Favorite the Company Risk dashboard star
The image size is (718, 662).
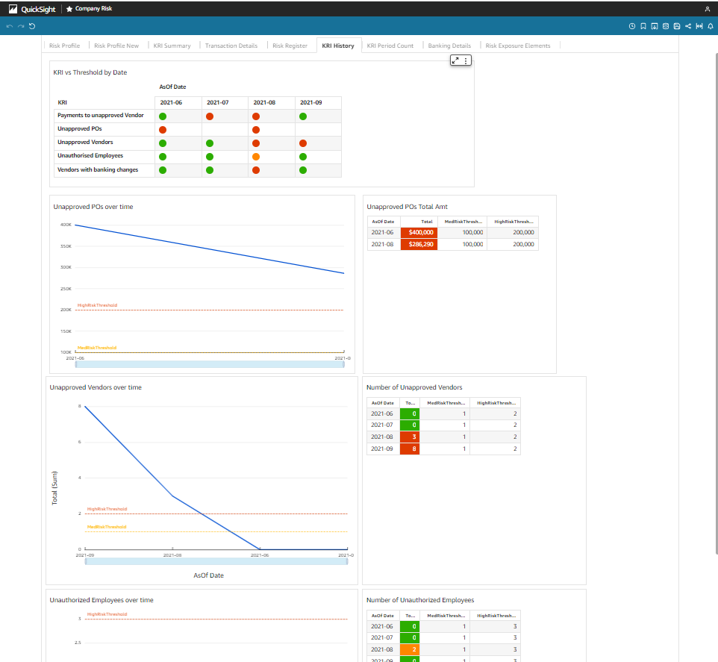point(69,8)
